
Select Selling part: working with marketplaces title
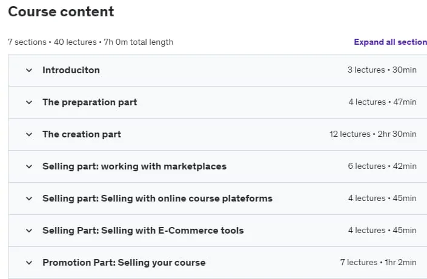pos(134,166)
